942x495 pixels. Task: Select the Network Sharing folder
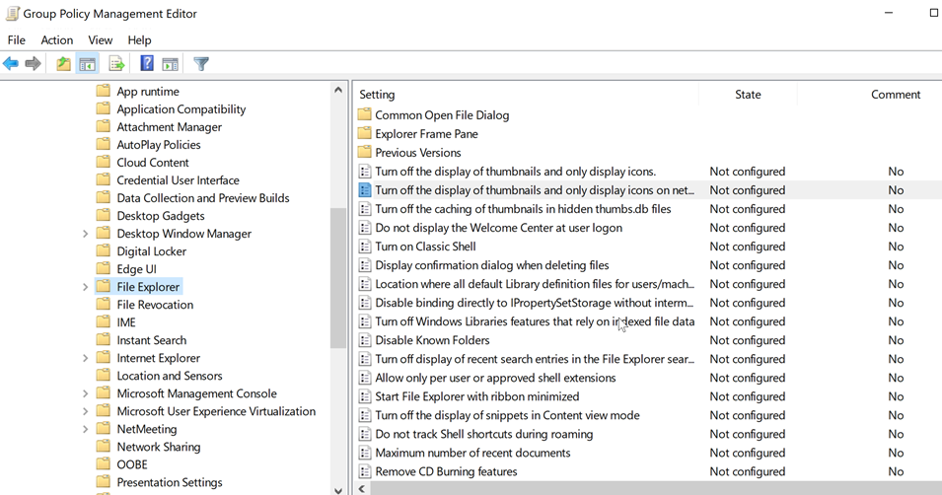159,447
